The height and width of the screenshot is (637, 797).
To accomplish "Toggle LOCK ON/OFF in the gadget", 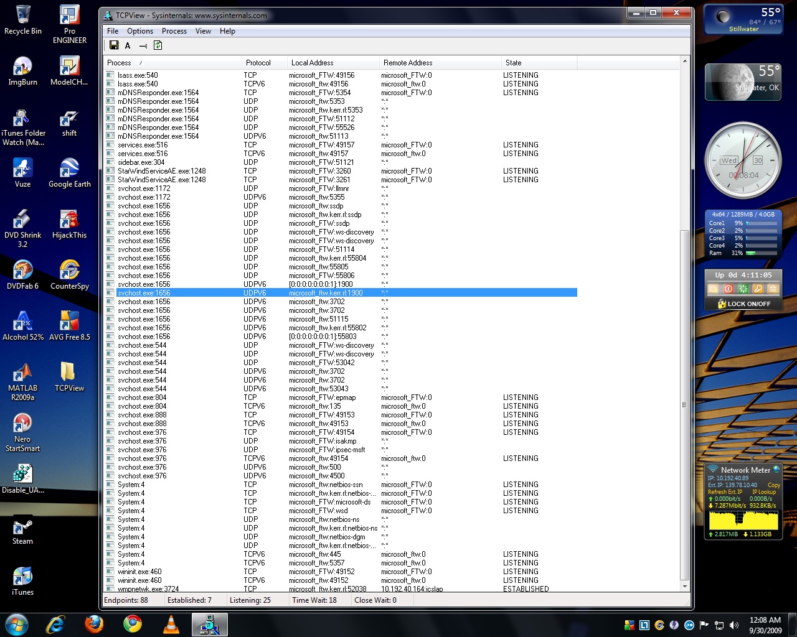I will [743, 304].
